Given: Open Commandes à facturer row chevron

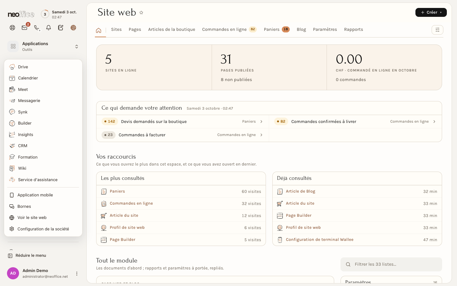Looking at the screenshot, I should point(262,135).
